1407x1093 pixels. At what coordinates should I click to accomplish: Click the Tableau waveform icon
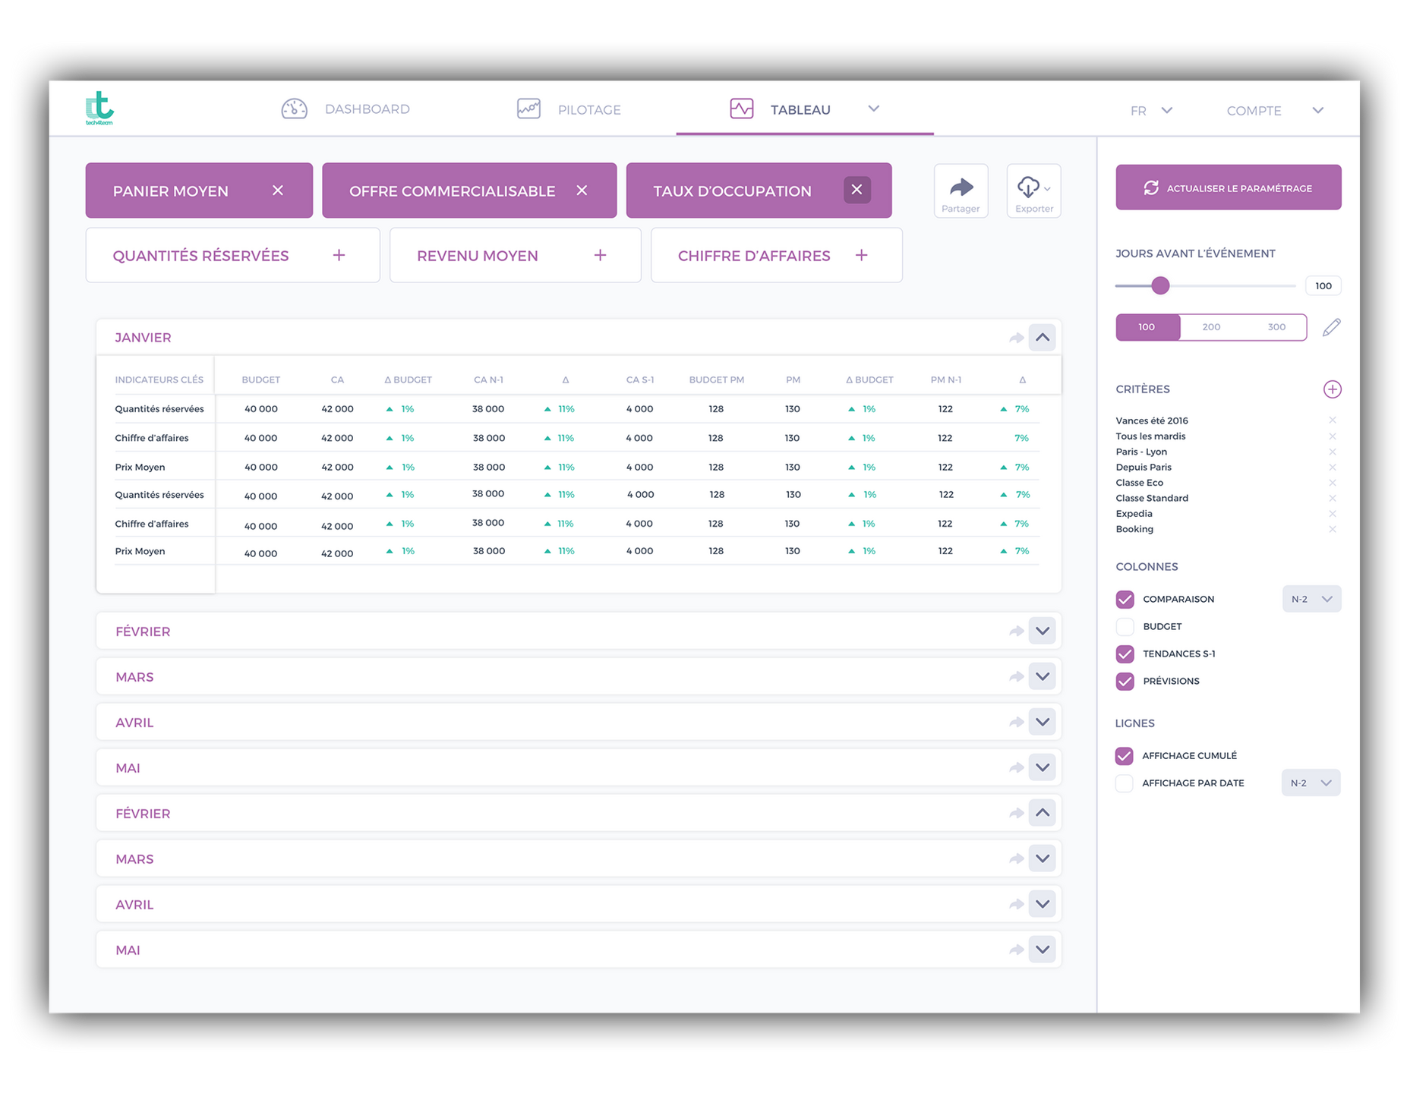(x=741, y=108)
